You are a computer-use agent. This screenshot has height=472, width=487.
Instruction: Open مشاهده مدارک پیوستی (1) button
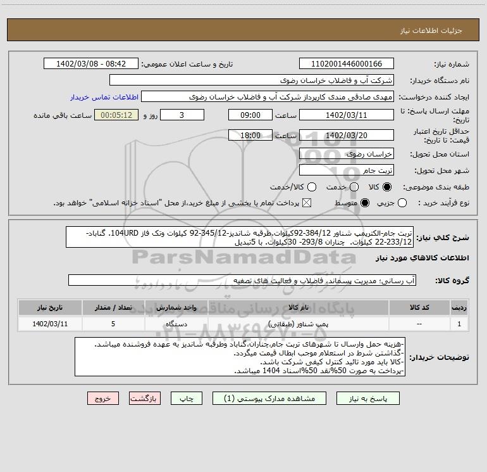point(269,399)
